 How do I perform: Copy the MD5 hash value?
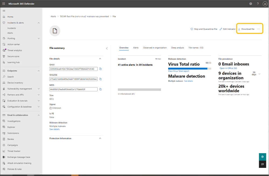100,89
